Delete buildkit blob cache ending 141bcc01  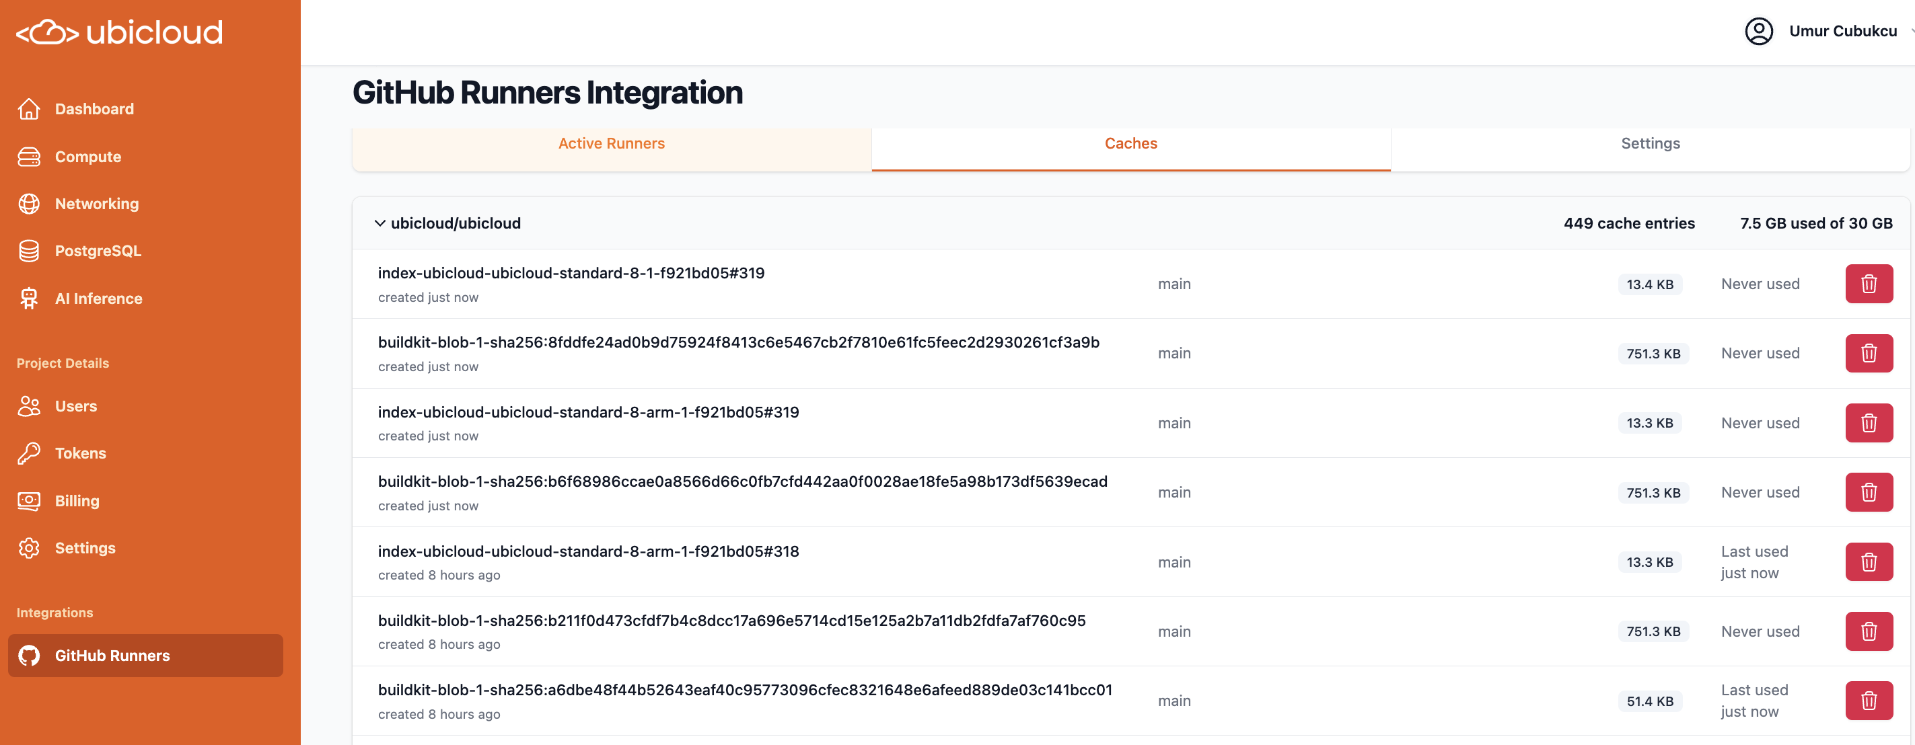point(1868,701)
